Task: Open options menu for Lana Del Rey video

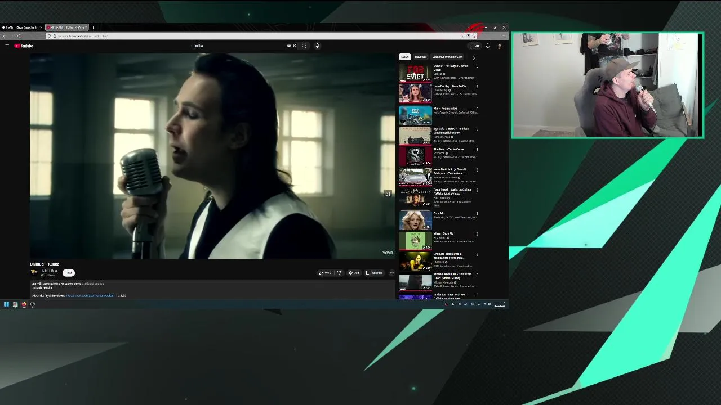Action: (x=477, y=87)
